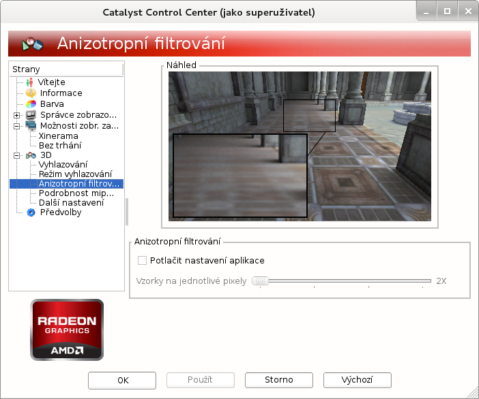Close the Catalyst Control Center window
This screenshot has height=399, width=479.
click(x=468, y=12)
